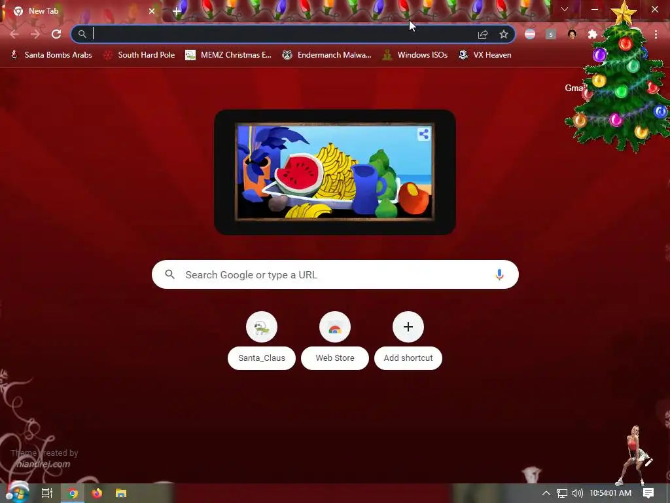Image resolution: width=670 pixels, height=503 pixels.
Task: Share this page via the share icon
Action: pos(483,34)
